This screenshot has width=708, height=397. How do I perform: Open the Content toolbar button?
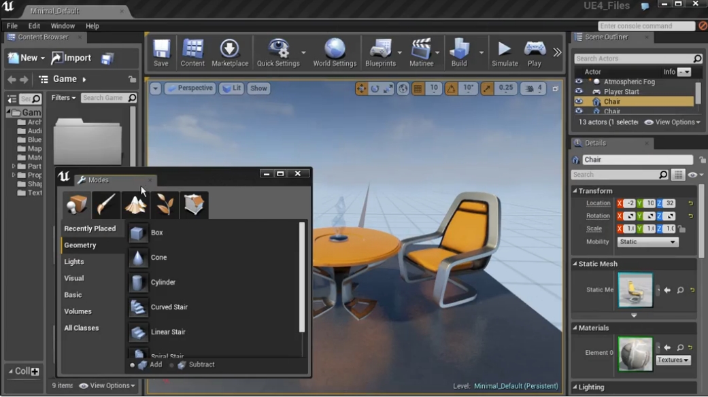pos(192,52)
